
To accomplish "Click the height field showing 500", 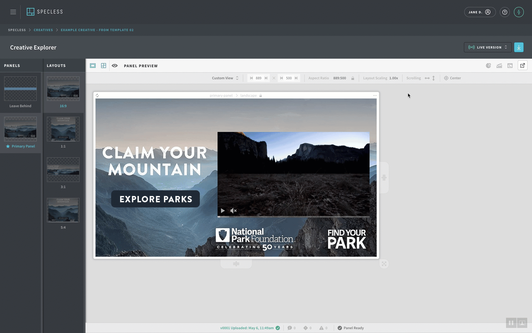I will (x=289, y=78).
